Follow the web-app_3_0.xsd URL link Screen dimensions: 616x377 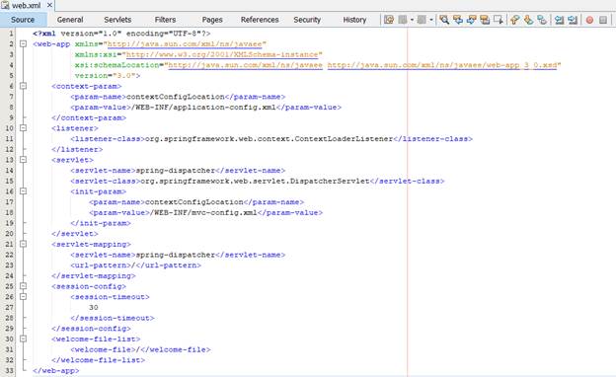(x=442, y=65)
